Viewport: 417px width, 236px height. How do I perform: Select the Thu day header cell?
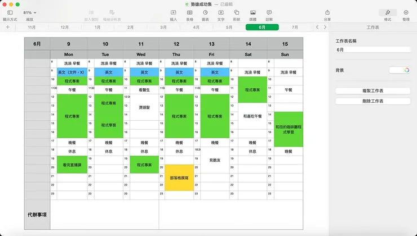tap(176, 55)
